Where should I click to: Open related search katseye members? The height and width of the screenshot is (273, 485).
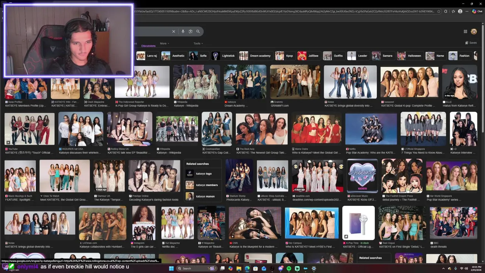point(203,185)
